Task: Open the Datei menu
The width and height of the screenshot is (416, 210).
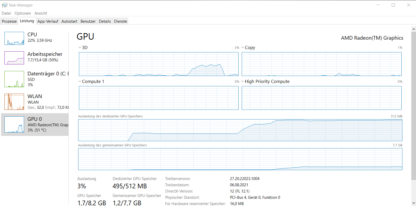Action: pos(6,13)
